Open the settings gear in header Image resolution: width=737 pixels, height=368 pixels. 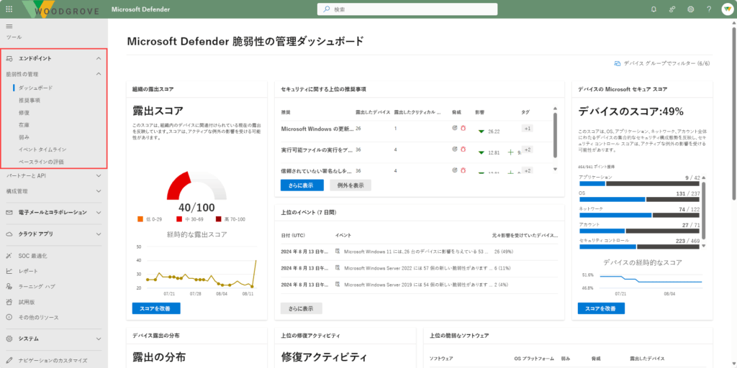691,9
